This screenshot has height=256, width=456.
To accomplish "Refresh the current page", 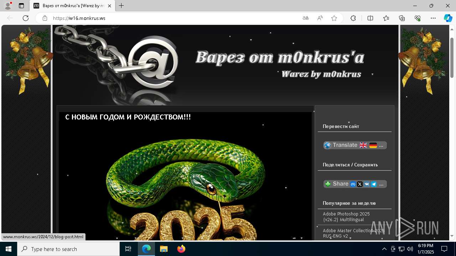I will click(x=26, y=18).
